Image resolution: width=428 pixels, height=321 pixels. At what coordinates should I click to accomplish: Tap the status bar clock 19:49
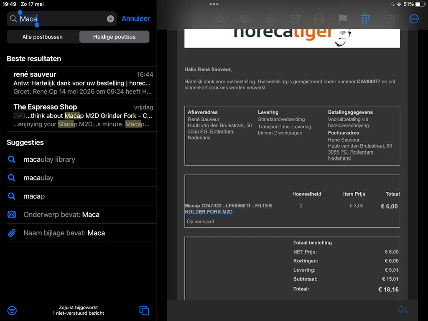click(x=9, y=4)
